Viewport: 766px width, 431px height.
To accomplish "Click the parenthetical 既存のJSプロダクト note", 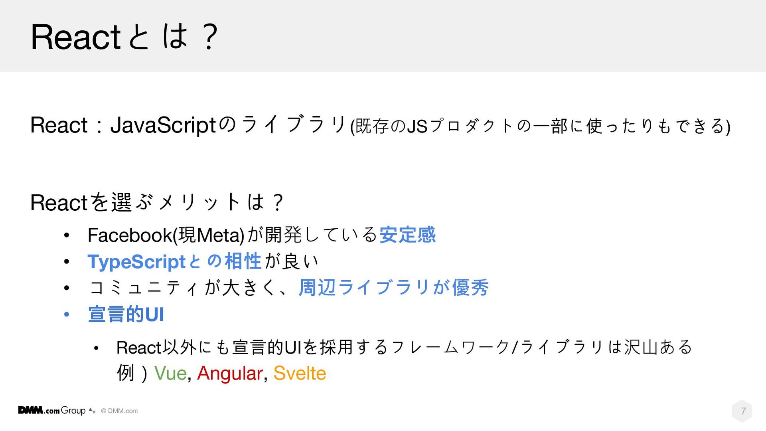I will coord(540,126).
